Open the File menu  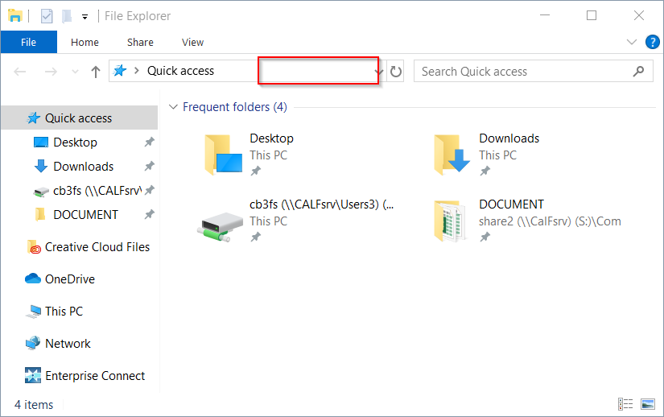pyautogui.click(x=28, y=42)
